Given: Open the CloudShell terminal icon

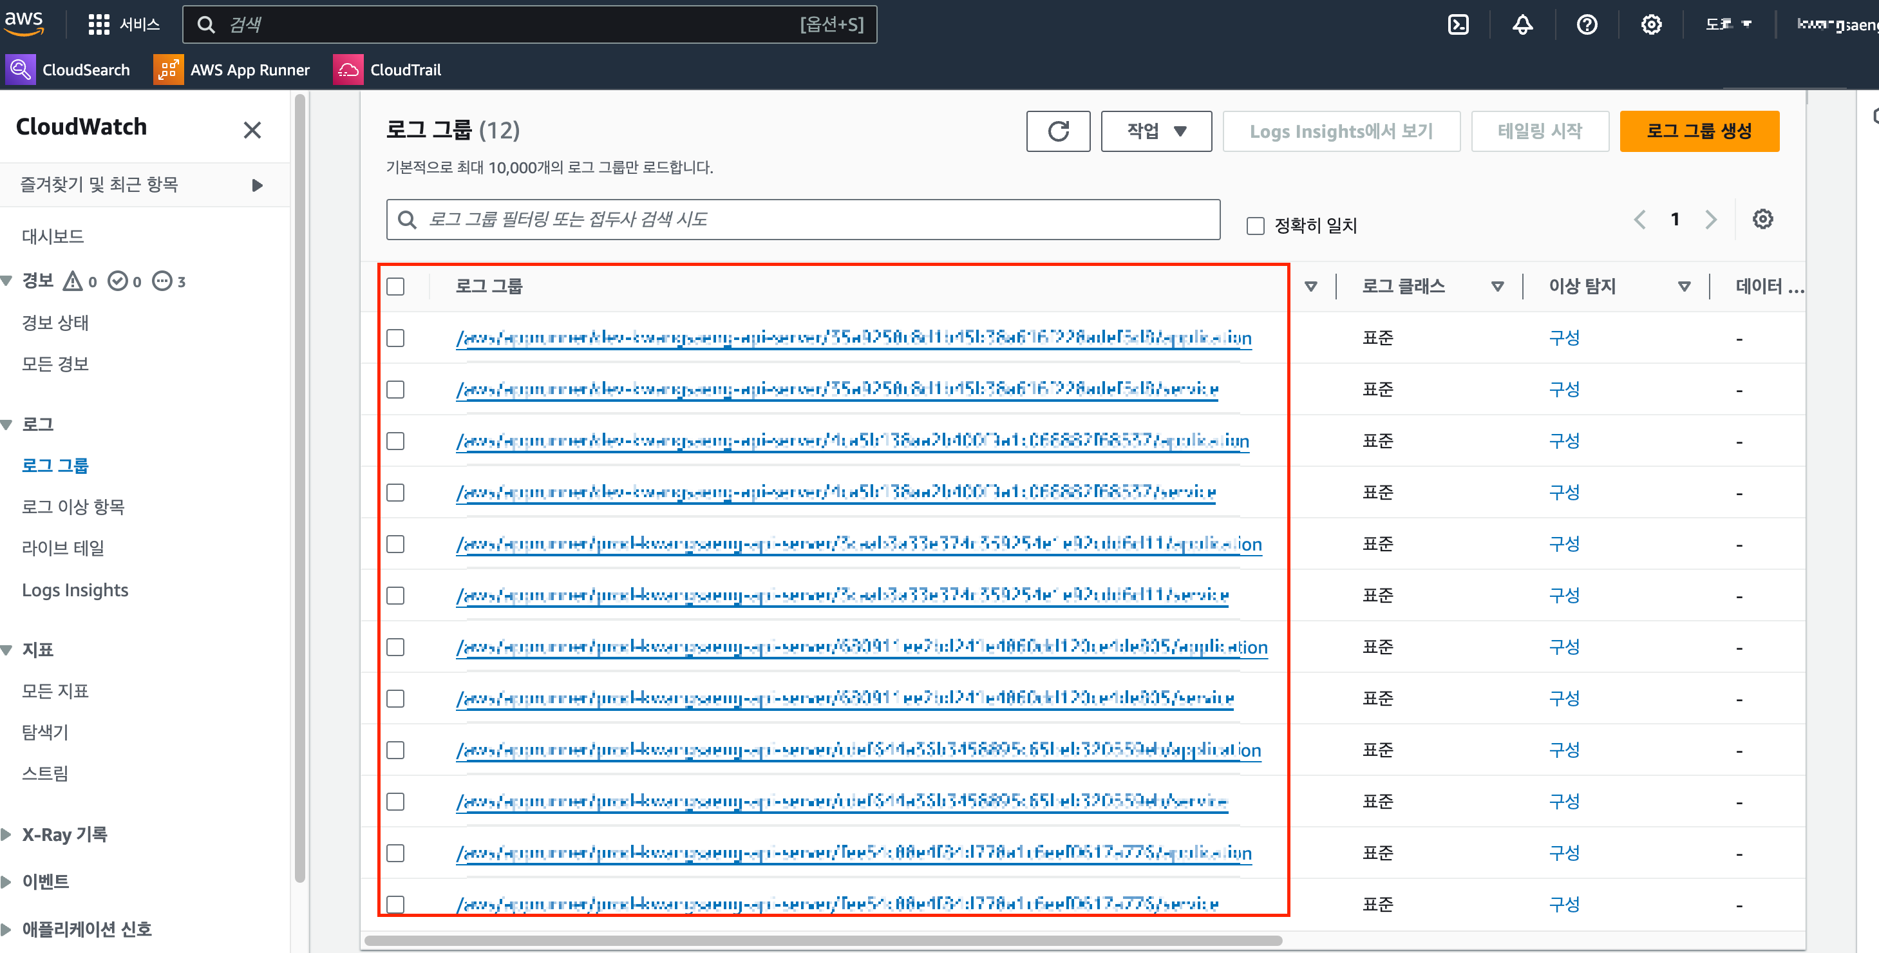Looking at the screenshot, I should pyautogui.click(x=1457, y=25).
